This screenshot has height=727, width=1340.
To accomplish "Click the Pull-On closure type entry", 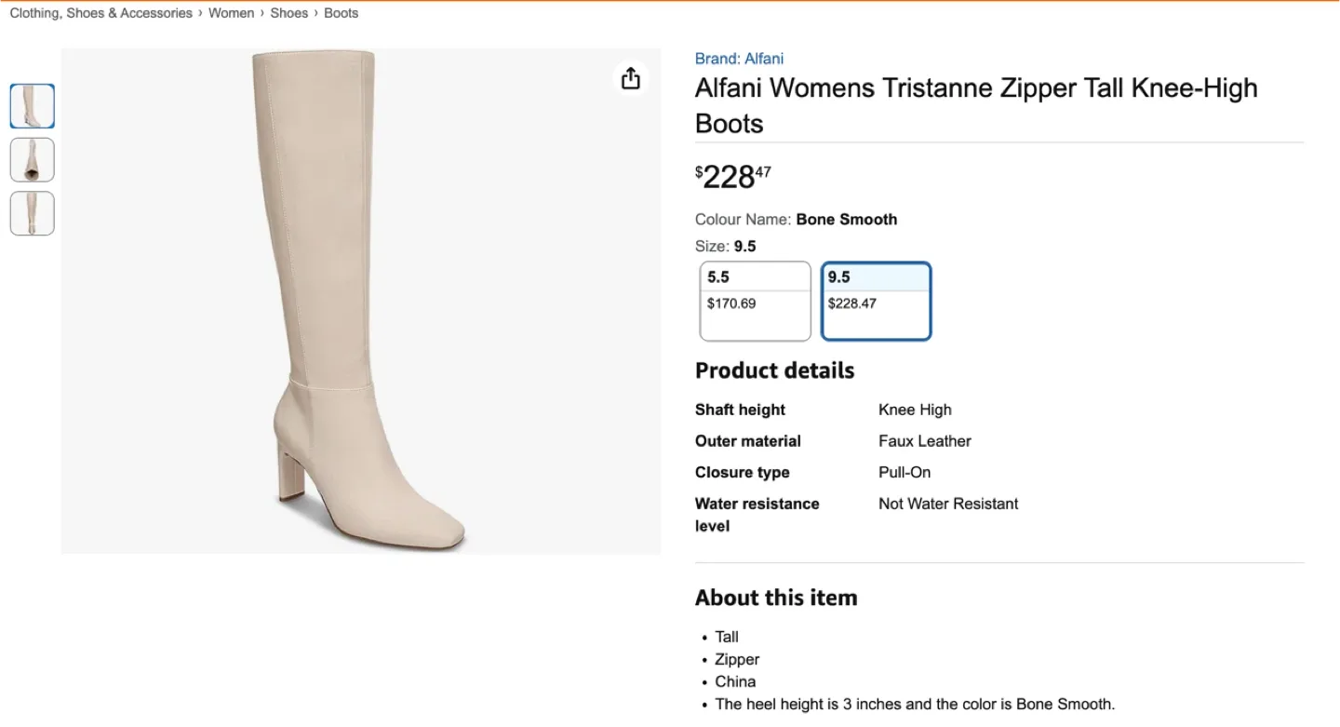I will point(904,472).
